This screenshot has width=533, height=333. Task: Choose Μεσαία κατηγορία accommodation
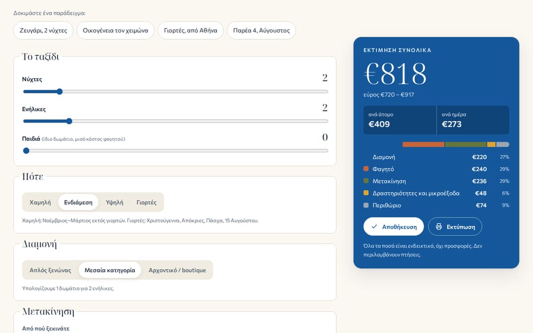tap(110, 270)
